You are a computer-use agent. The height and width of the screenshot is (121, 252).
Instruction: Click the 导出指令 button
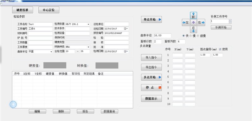click(x=152, y=67)
